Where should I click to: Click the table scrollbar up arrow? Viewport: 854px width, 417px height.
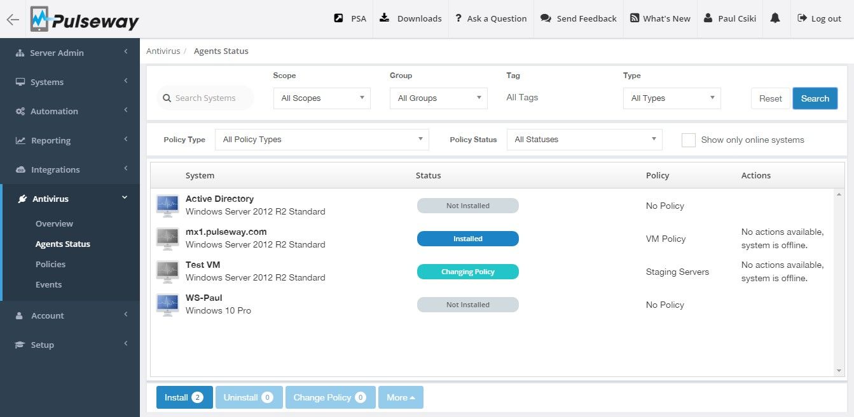click(839, 194)
